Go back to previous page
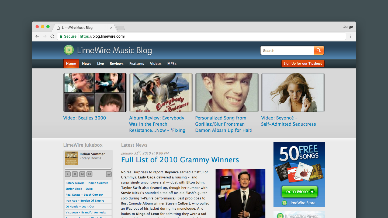Screen dimensions: 388x218 pos(37,36)
